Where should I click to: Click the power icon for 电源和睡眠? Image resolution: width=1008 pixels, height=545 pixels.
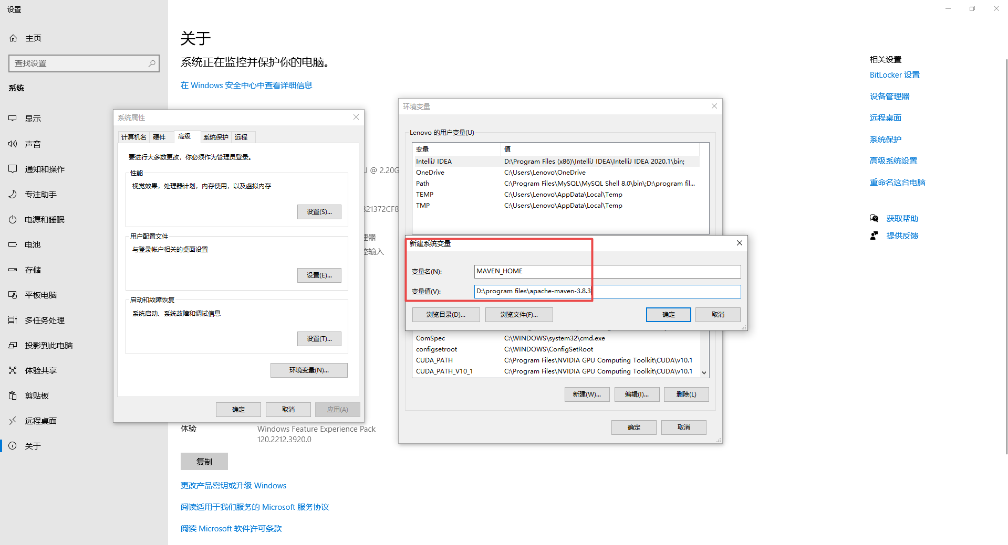click(13, 219)
